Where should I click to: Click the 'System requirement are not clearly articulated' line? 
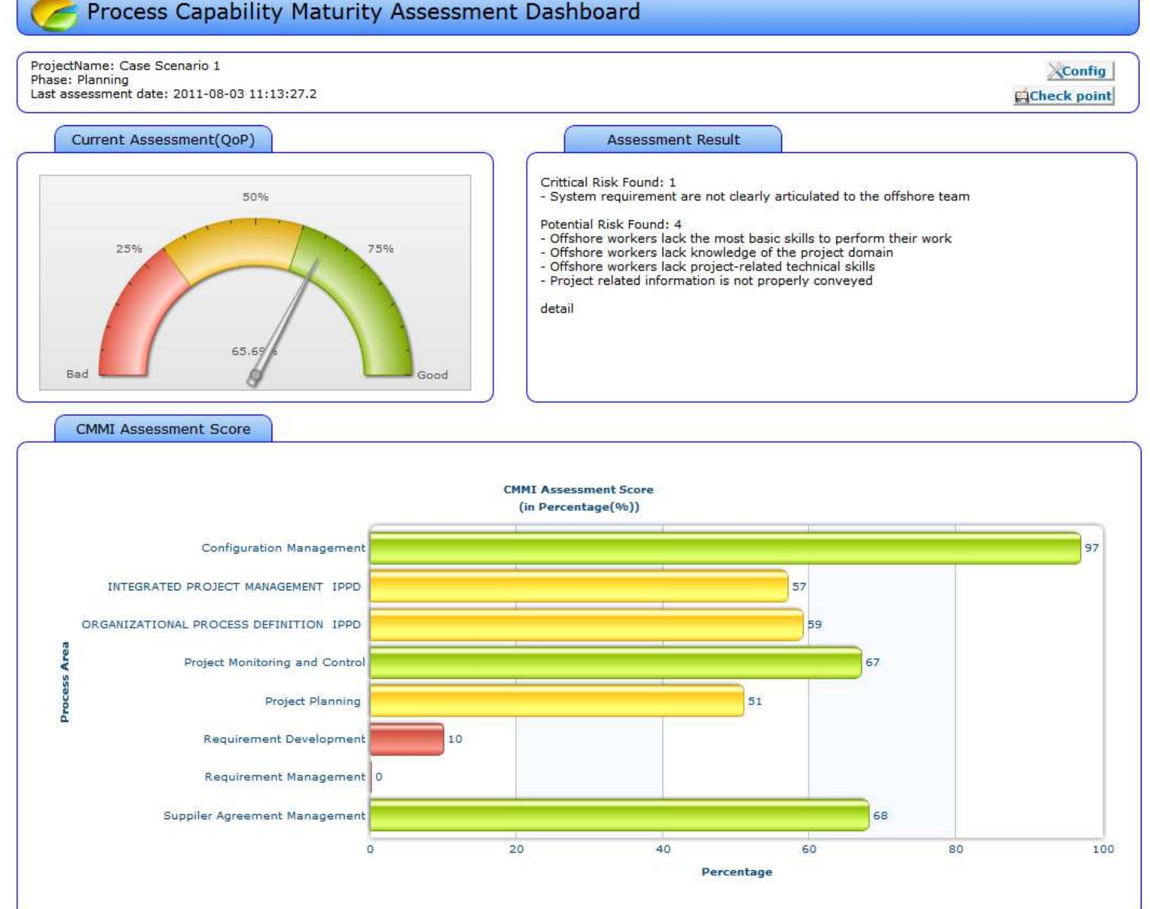point(754,196)
